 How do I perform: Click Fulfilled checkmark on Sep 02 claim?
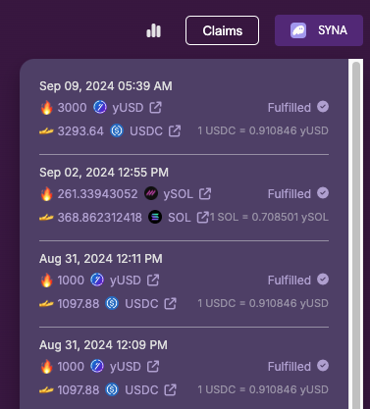[x=323, y=193]
